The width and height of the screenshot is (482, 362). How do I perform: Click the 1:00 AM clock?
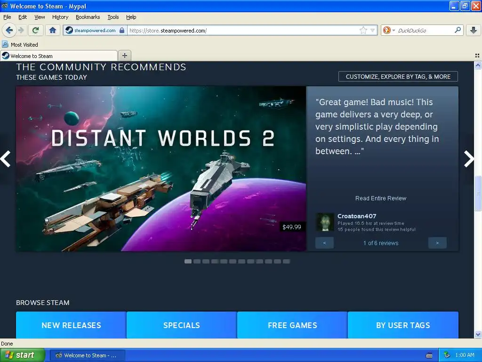(465, 355)
